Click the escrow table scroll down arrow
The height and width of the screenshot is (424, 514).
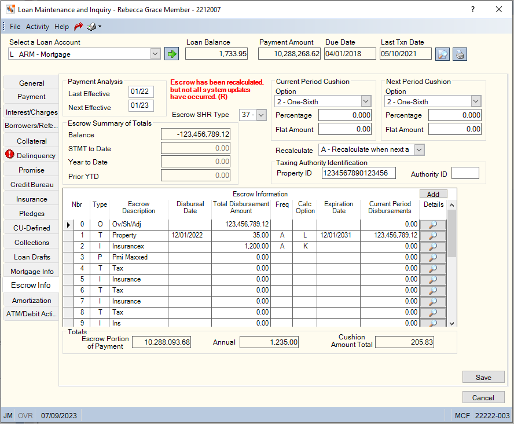point(451,323)
